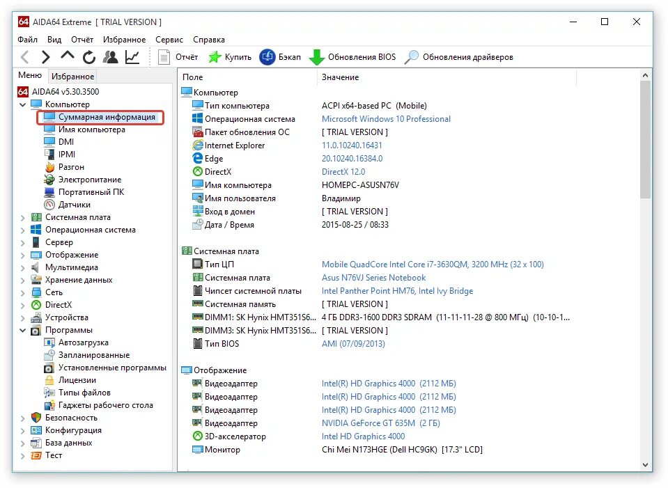The height and width of the screenshot is (488, 668).
Task: Expand the Безопасность tree node
Action: [x=22, y=418]
